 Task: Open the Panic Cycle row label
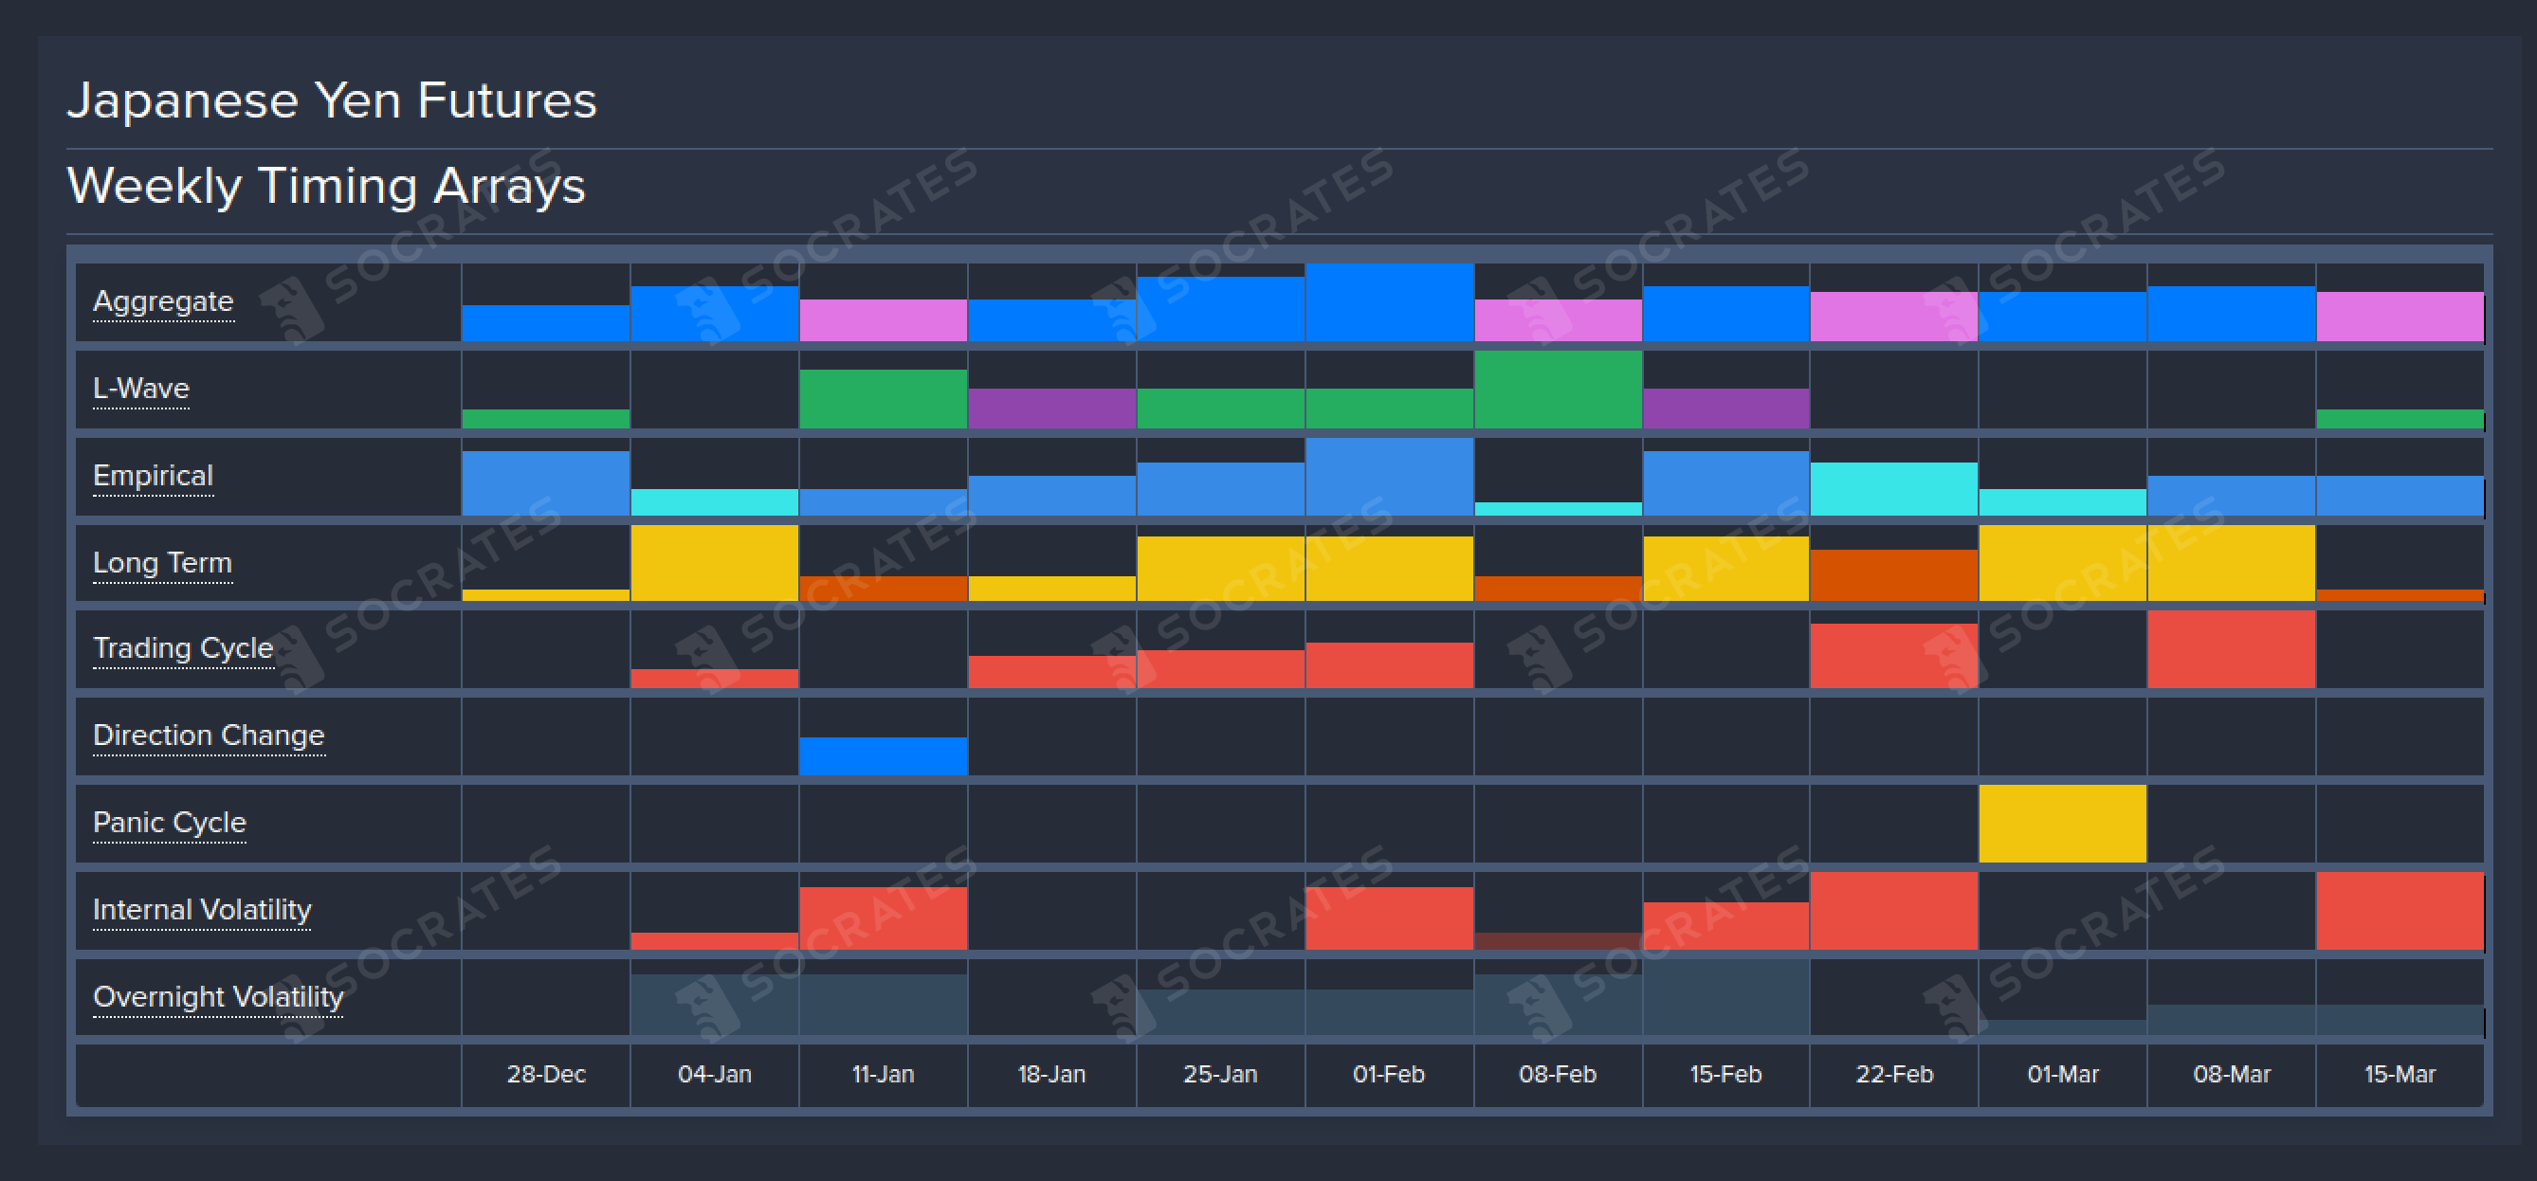tap(170, 823)
